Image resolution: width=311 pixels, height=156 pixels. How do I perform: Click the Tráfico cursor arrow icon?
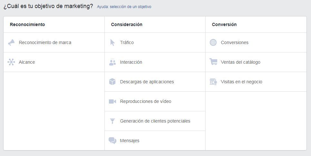tap(112, 42)
